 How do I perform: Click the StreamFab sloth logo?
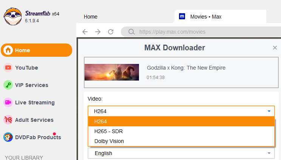tap(12, 17)
